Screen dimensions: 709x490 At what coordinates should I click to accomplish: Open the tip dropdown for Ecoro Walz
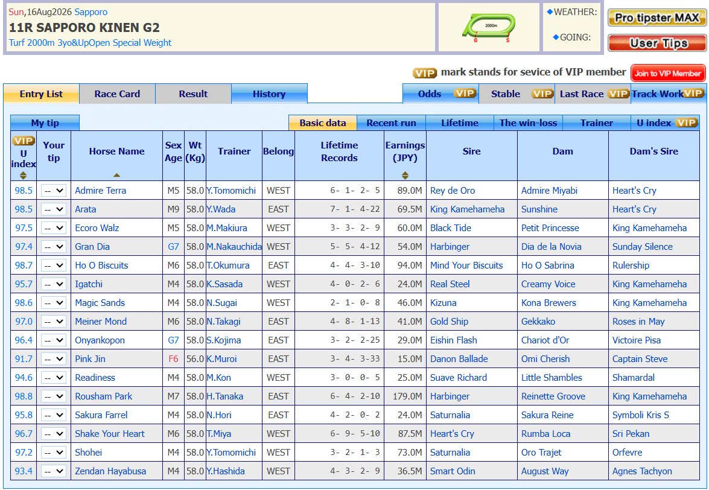tap(53, 228)
